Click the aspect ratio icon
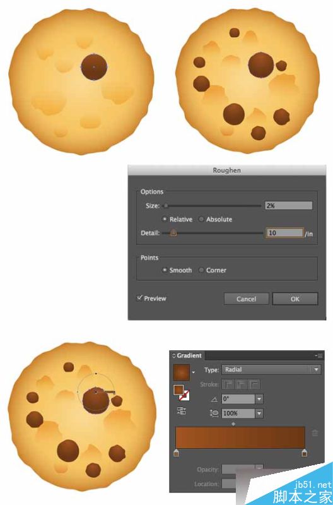 (214, 413)
